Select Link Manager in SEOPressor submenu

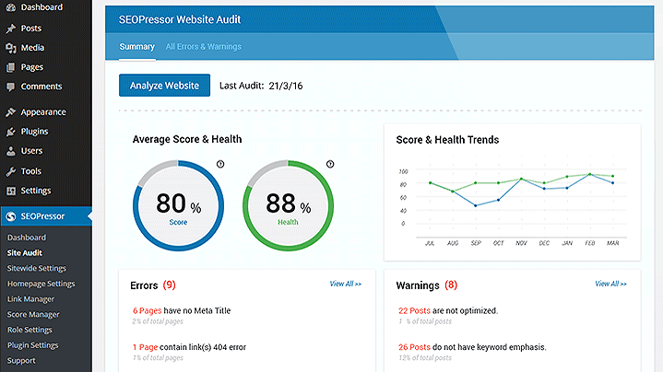coord(30,299)
